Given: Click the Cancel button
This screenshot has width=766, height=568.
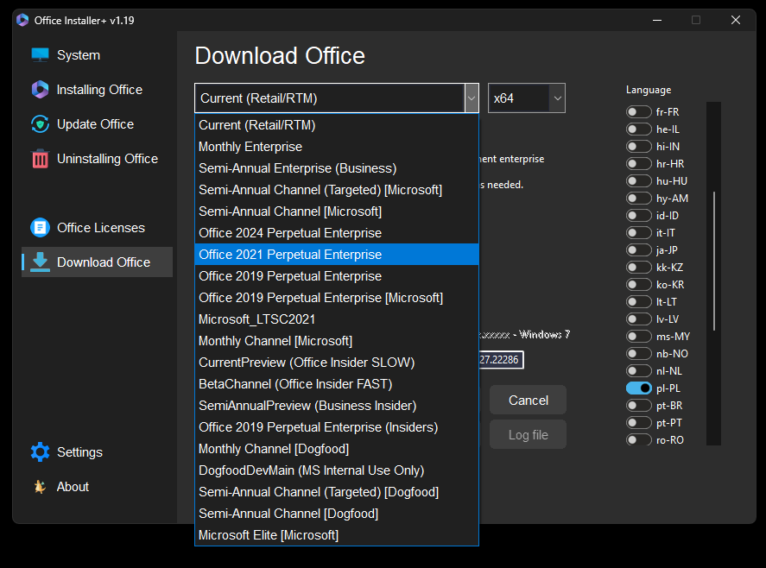Looking at the screenshot, I should (529, 401).
